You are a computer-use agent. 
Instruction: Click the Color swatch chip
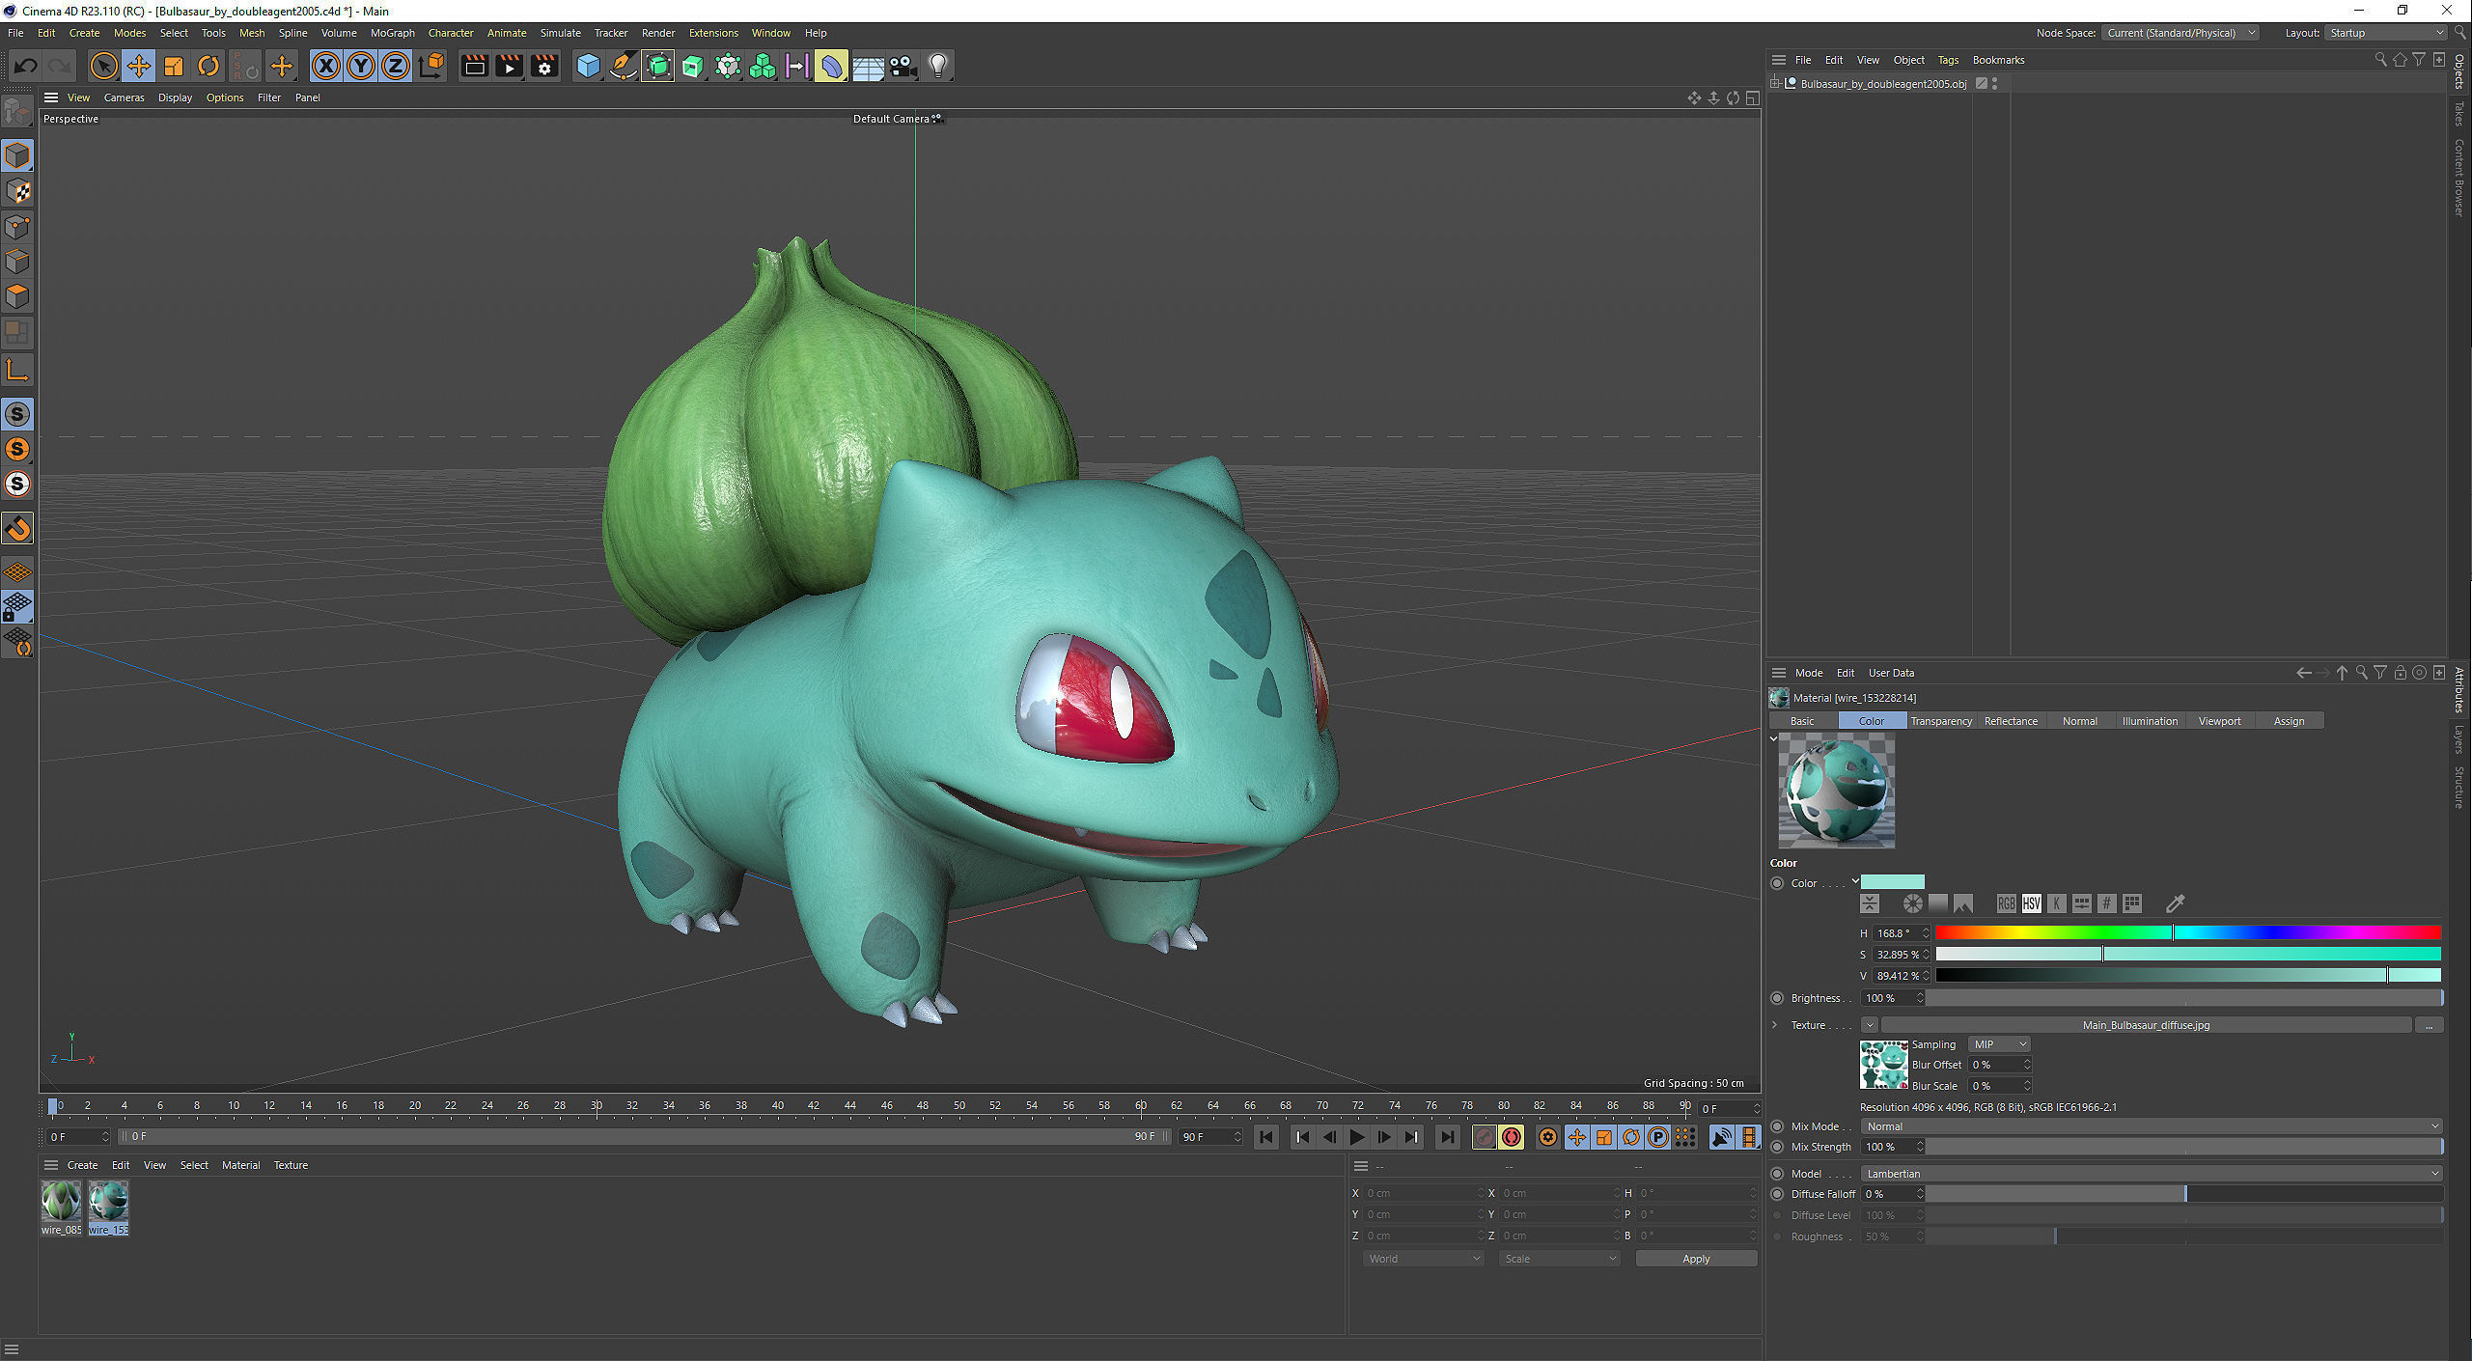[1892, 882]
